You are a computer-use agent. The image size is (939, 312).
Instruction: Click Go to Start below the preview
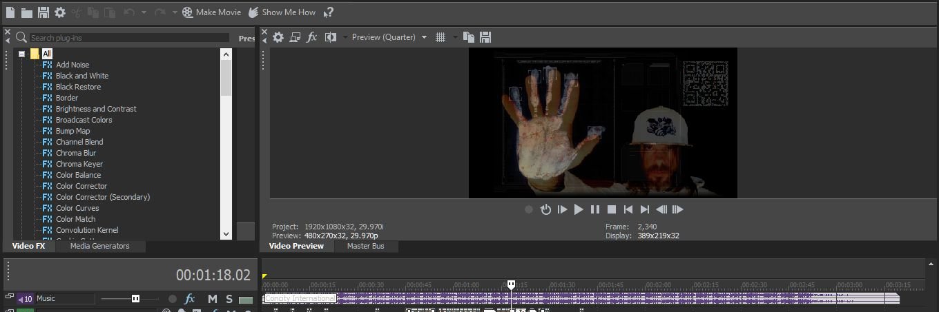coord(628,209)
